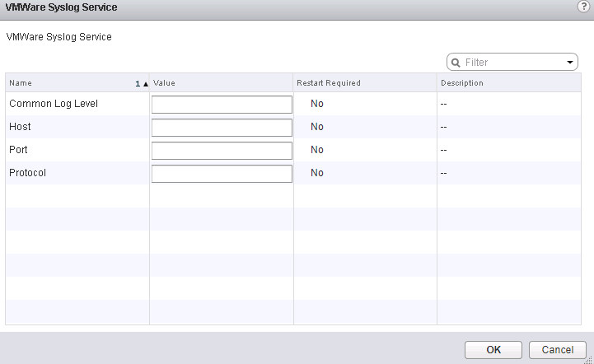594x364 pixels.
Task: Select the Host row name
Action: (x=20, y=127)
